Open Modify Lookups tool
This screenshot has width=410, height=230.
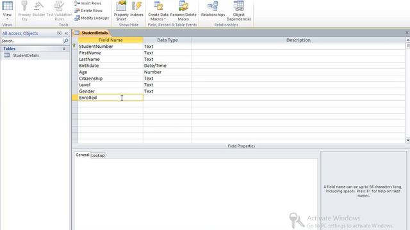[x=92, y=18]
